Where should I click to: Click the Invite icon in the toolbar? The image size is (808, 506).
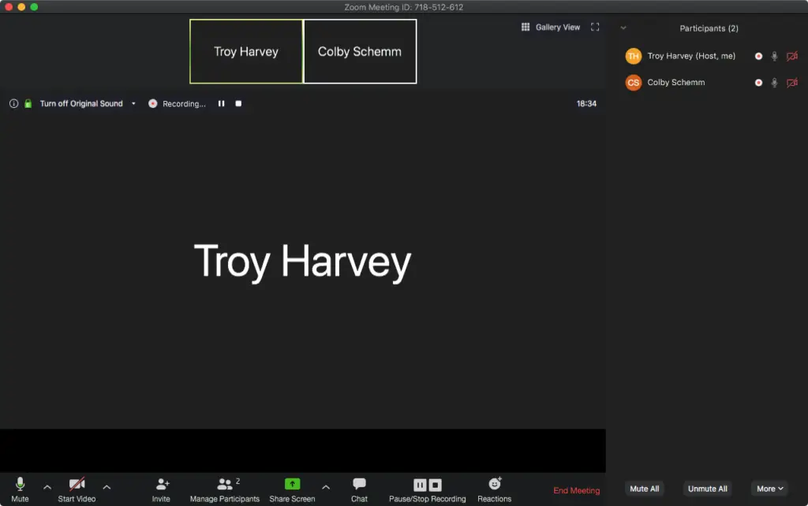162,485
